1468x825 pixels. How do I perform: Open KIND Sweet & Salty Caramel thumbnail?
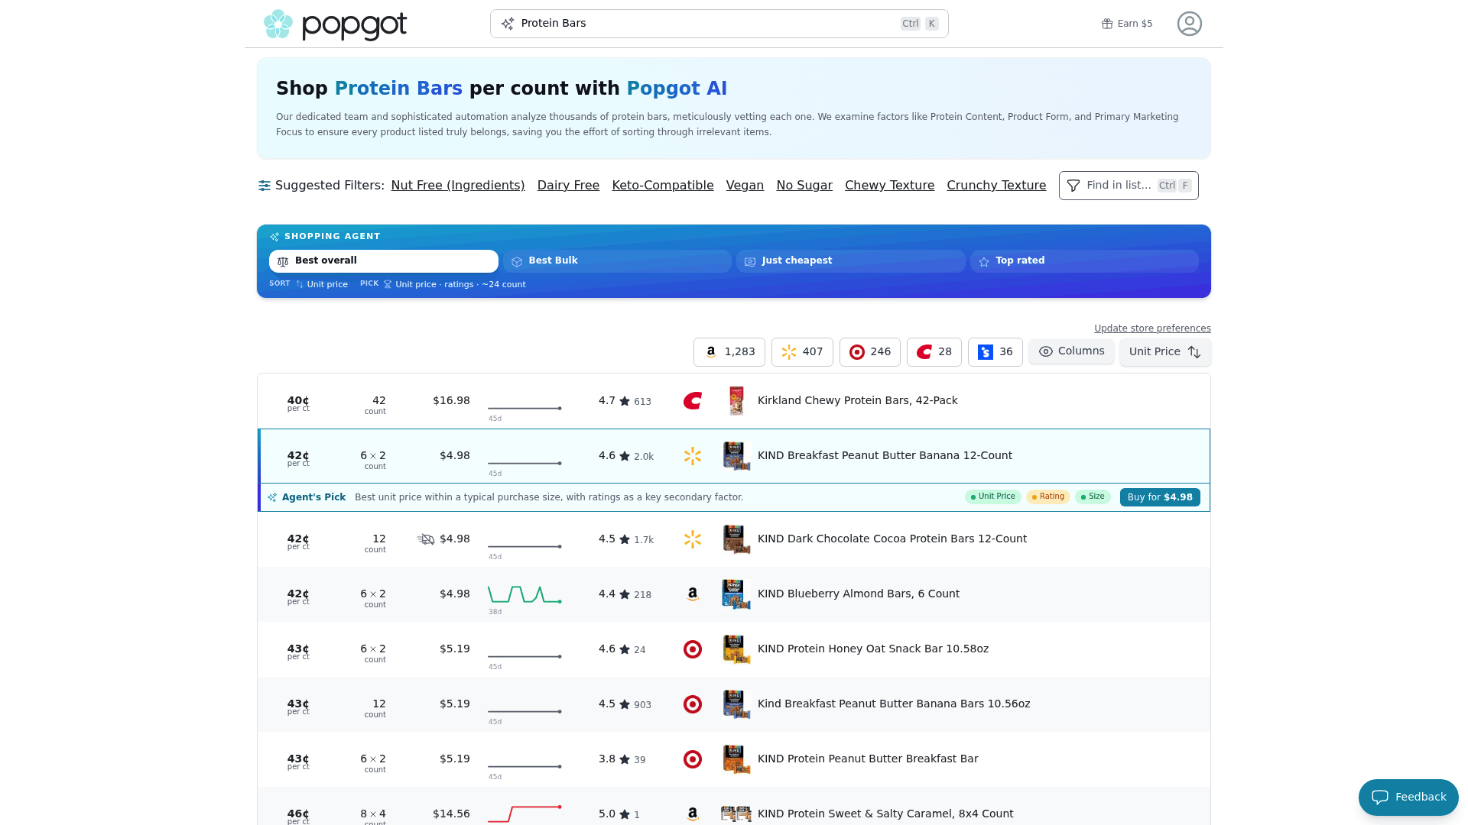[736, 814]
